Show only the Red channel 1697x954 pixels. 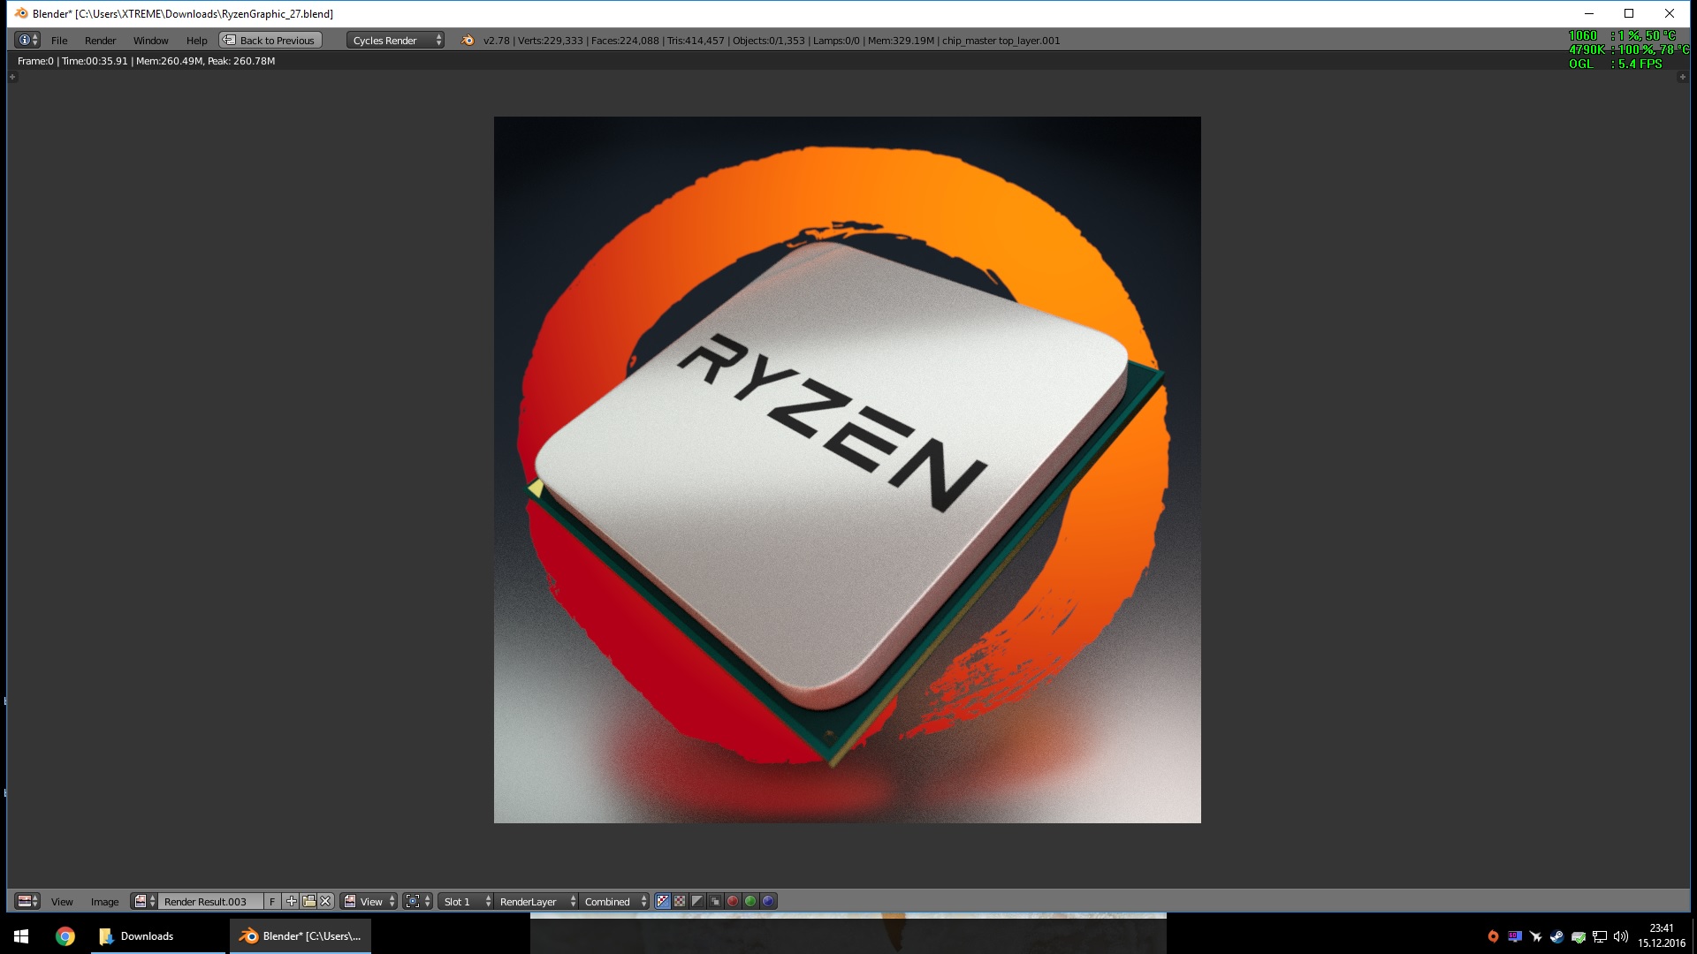(733, 901)
